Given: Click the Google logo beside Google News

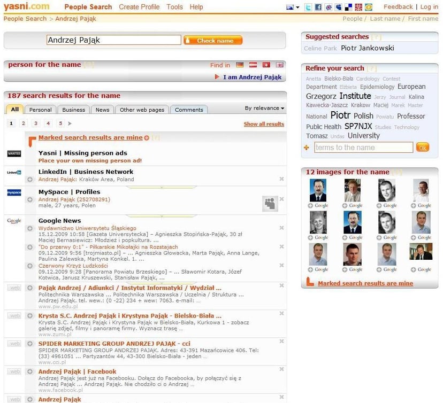Looking at the screenshot, I should [14, 221].
